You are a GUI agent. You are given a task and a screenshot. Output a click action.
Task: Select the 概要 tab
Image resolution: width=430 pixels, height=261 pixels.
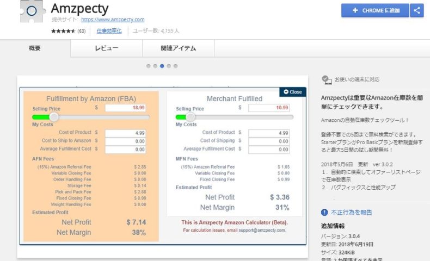35,48
